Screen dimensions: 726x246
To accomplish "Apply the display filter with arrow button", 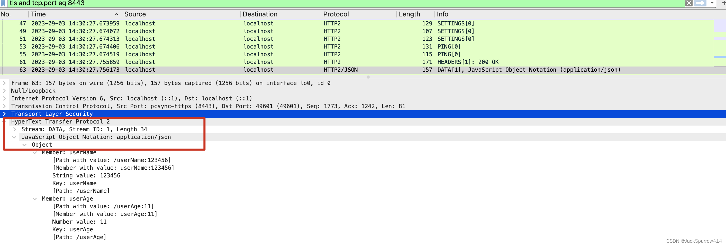I will [x=700, y=3].
